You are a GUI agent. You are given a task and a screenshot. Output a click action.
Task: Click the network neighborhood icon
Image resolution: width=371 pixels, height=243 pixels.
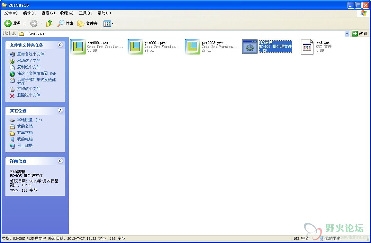(x=12, y=146)
